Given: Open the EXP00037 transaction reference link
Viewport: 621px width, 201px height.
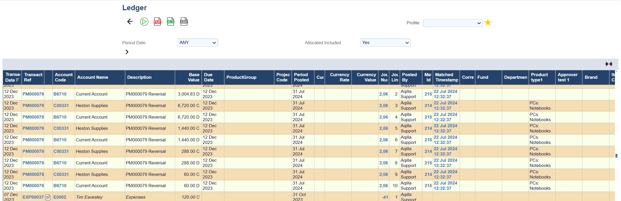Looking at the screenshot, I should click(33, 197).
